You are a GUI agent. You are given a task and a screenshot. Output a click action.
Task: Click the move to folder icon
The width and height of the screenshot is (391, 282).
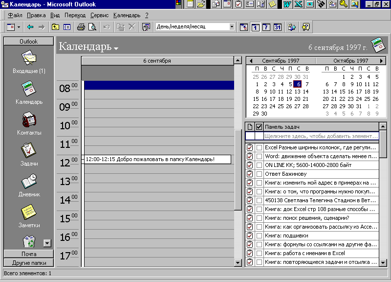tap(121, 27)
